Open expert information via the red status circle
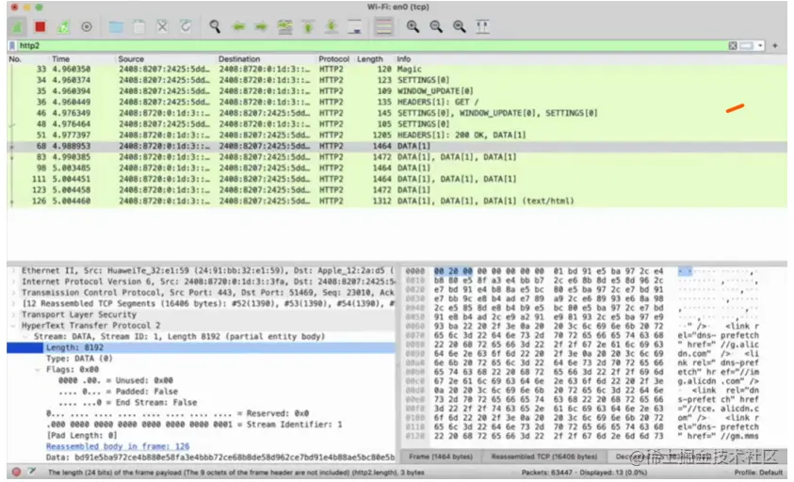Viewport: 794px width, 482px height. [16, 472]
